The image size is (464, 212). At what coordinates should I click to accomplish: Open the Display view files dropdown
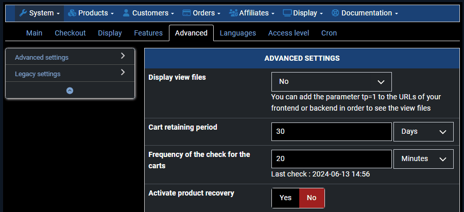pyautogui.click(x=332, y=82)
